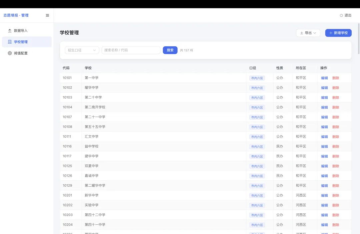Click the page scrollbar thumb
The image size is (360, 234).
pos(359,39)
